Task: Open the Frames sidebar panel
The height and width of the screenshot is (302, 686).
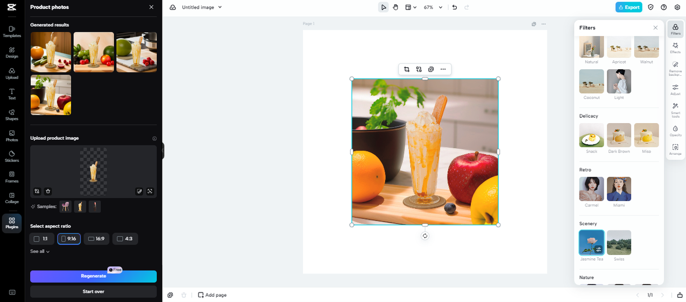Action: coord(12,177)
